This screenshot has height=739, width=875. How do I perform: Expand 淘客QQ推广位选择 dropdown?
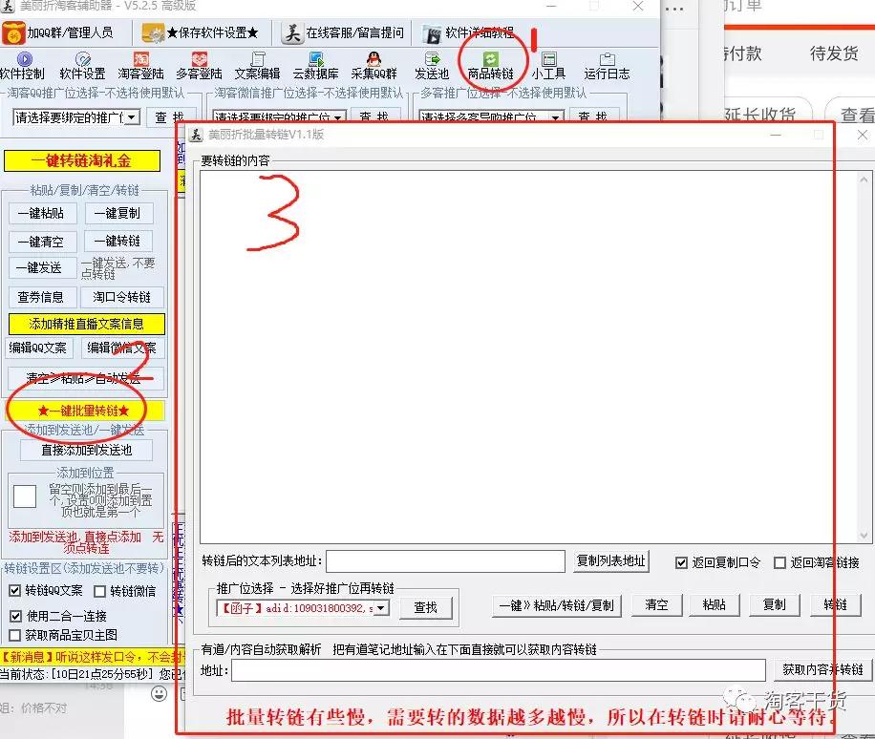pyautogui.click(x=132, y=117)
